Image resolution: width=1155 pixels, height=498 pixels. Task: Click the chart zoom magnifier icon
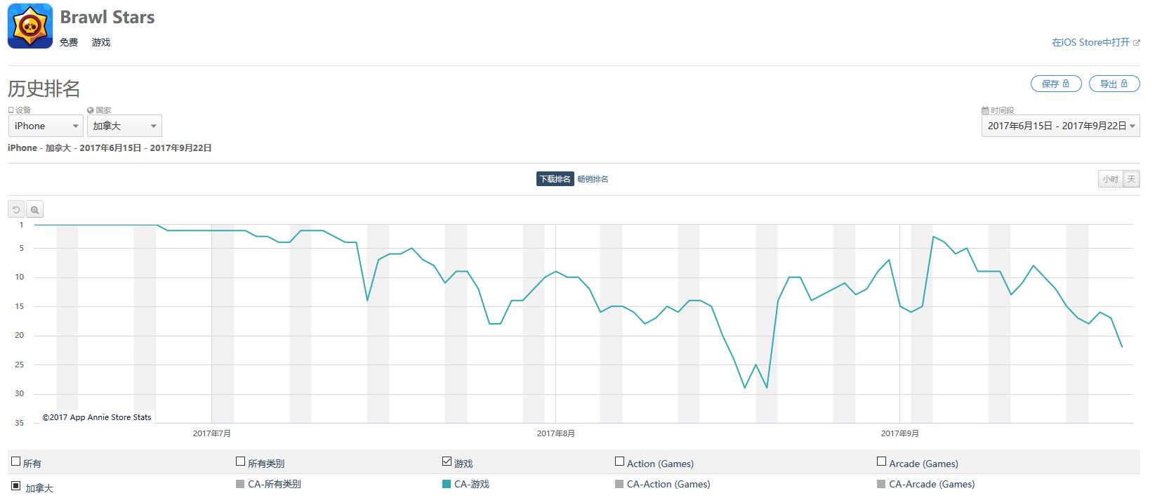[34, 209]
